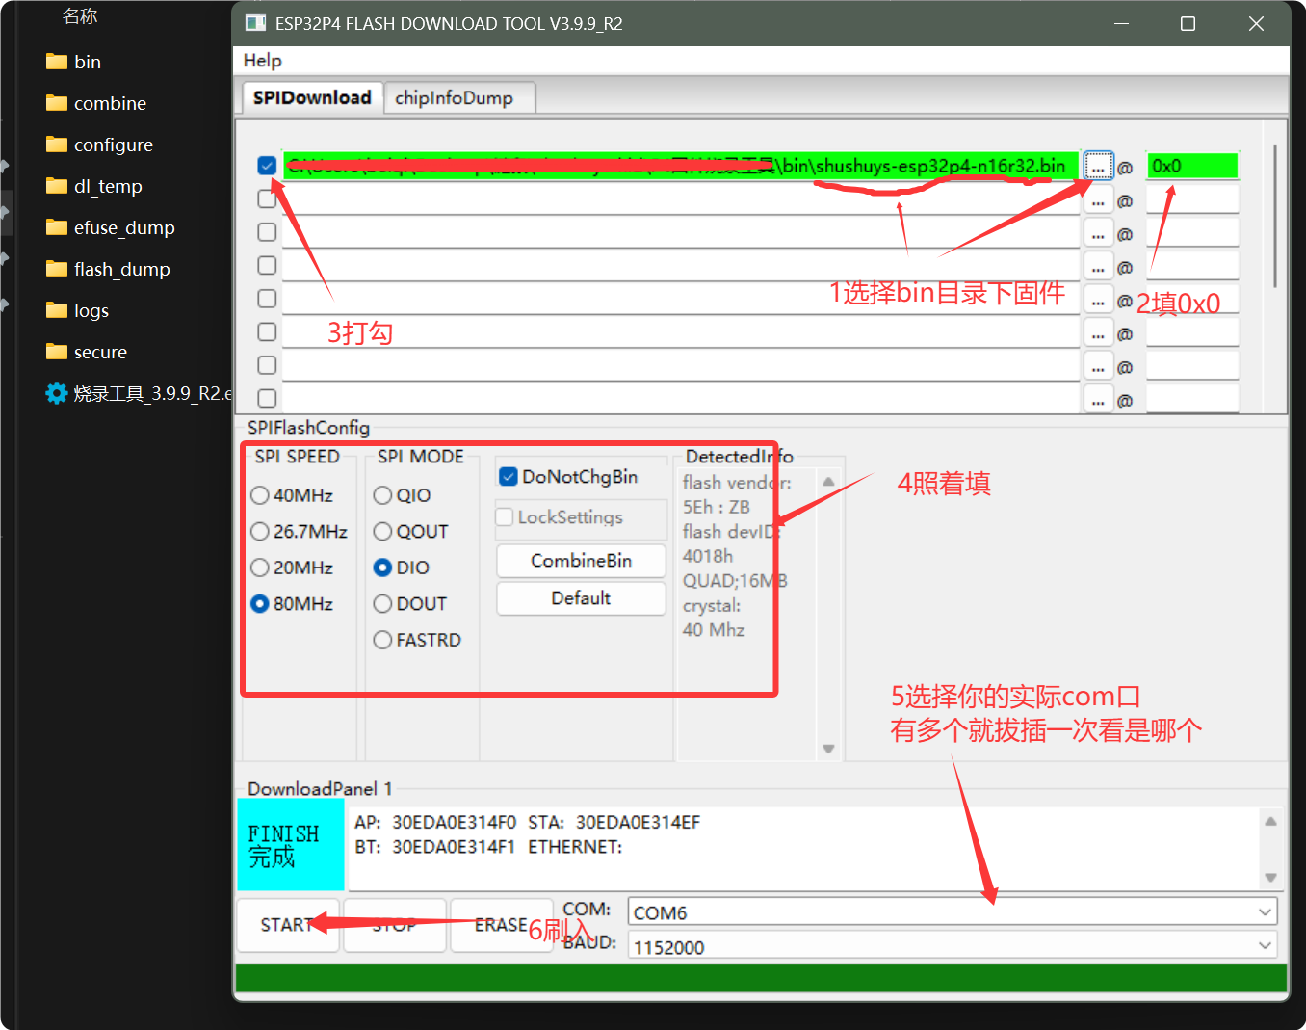Select DIO SPI mode
Screen dimensions: 1306x1030
pos(383,568)
